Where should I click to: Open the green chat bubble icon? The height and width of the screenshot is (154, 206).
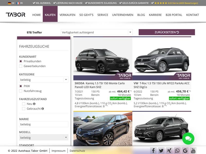188,139
